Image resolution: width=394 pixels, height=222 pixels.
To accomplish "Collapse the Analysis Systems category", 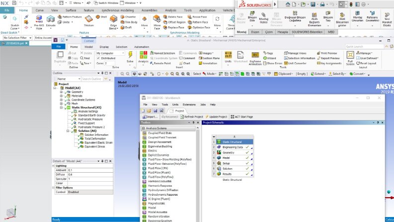I will point(143,128).
